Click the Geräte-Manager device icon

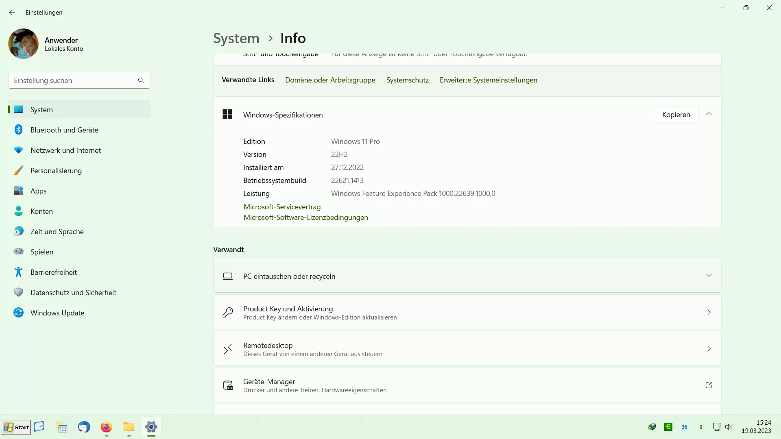(228, 385)
